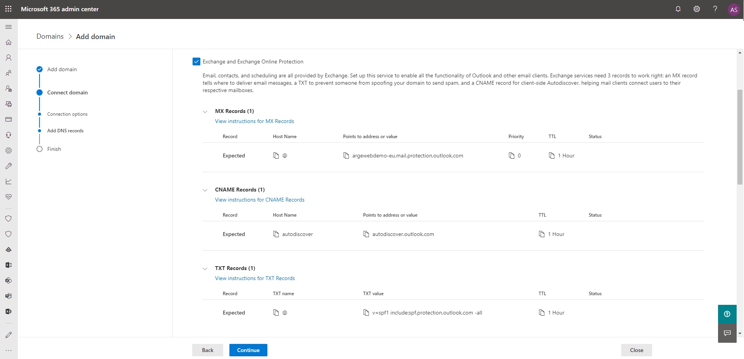The image size is (744, 359).
Task: Open Users in the sidebar
Action: point(9,58)
